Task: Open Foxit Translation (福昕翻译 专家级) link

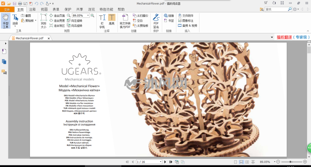Action: pos(293,37)
